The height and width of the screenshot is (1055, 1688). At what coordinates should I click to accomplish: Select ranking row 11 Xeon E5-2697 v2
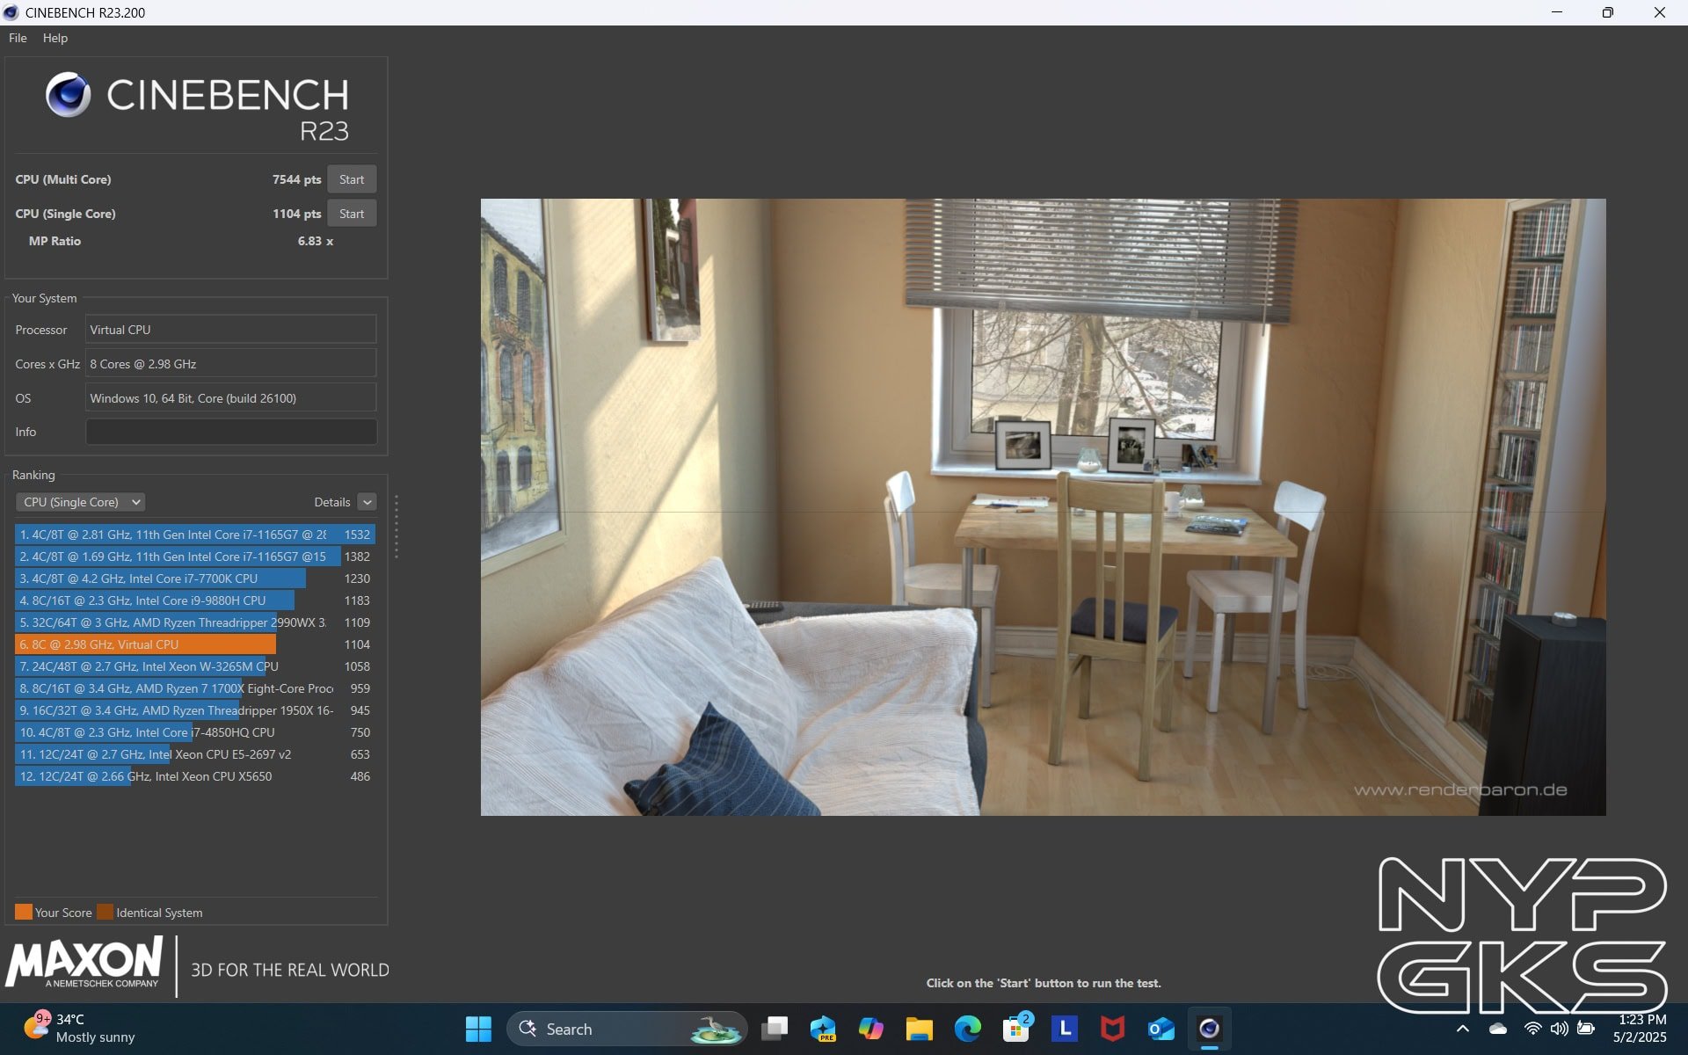pyautogui.click(x=195, y=754)
